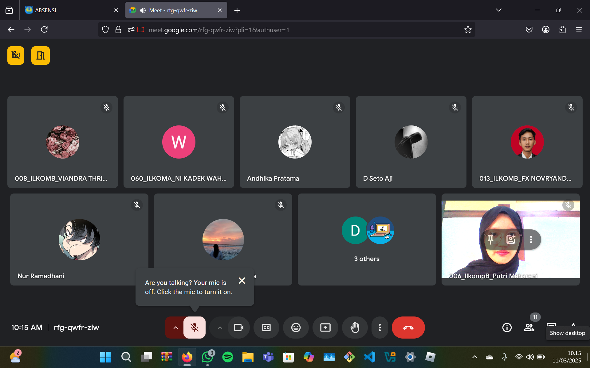
Task: Expand audio settings chevron
Action: pos(175,328)
